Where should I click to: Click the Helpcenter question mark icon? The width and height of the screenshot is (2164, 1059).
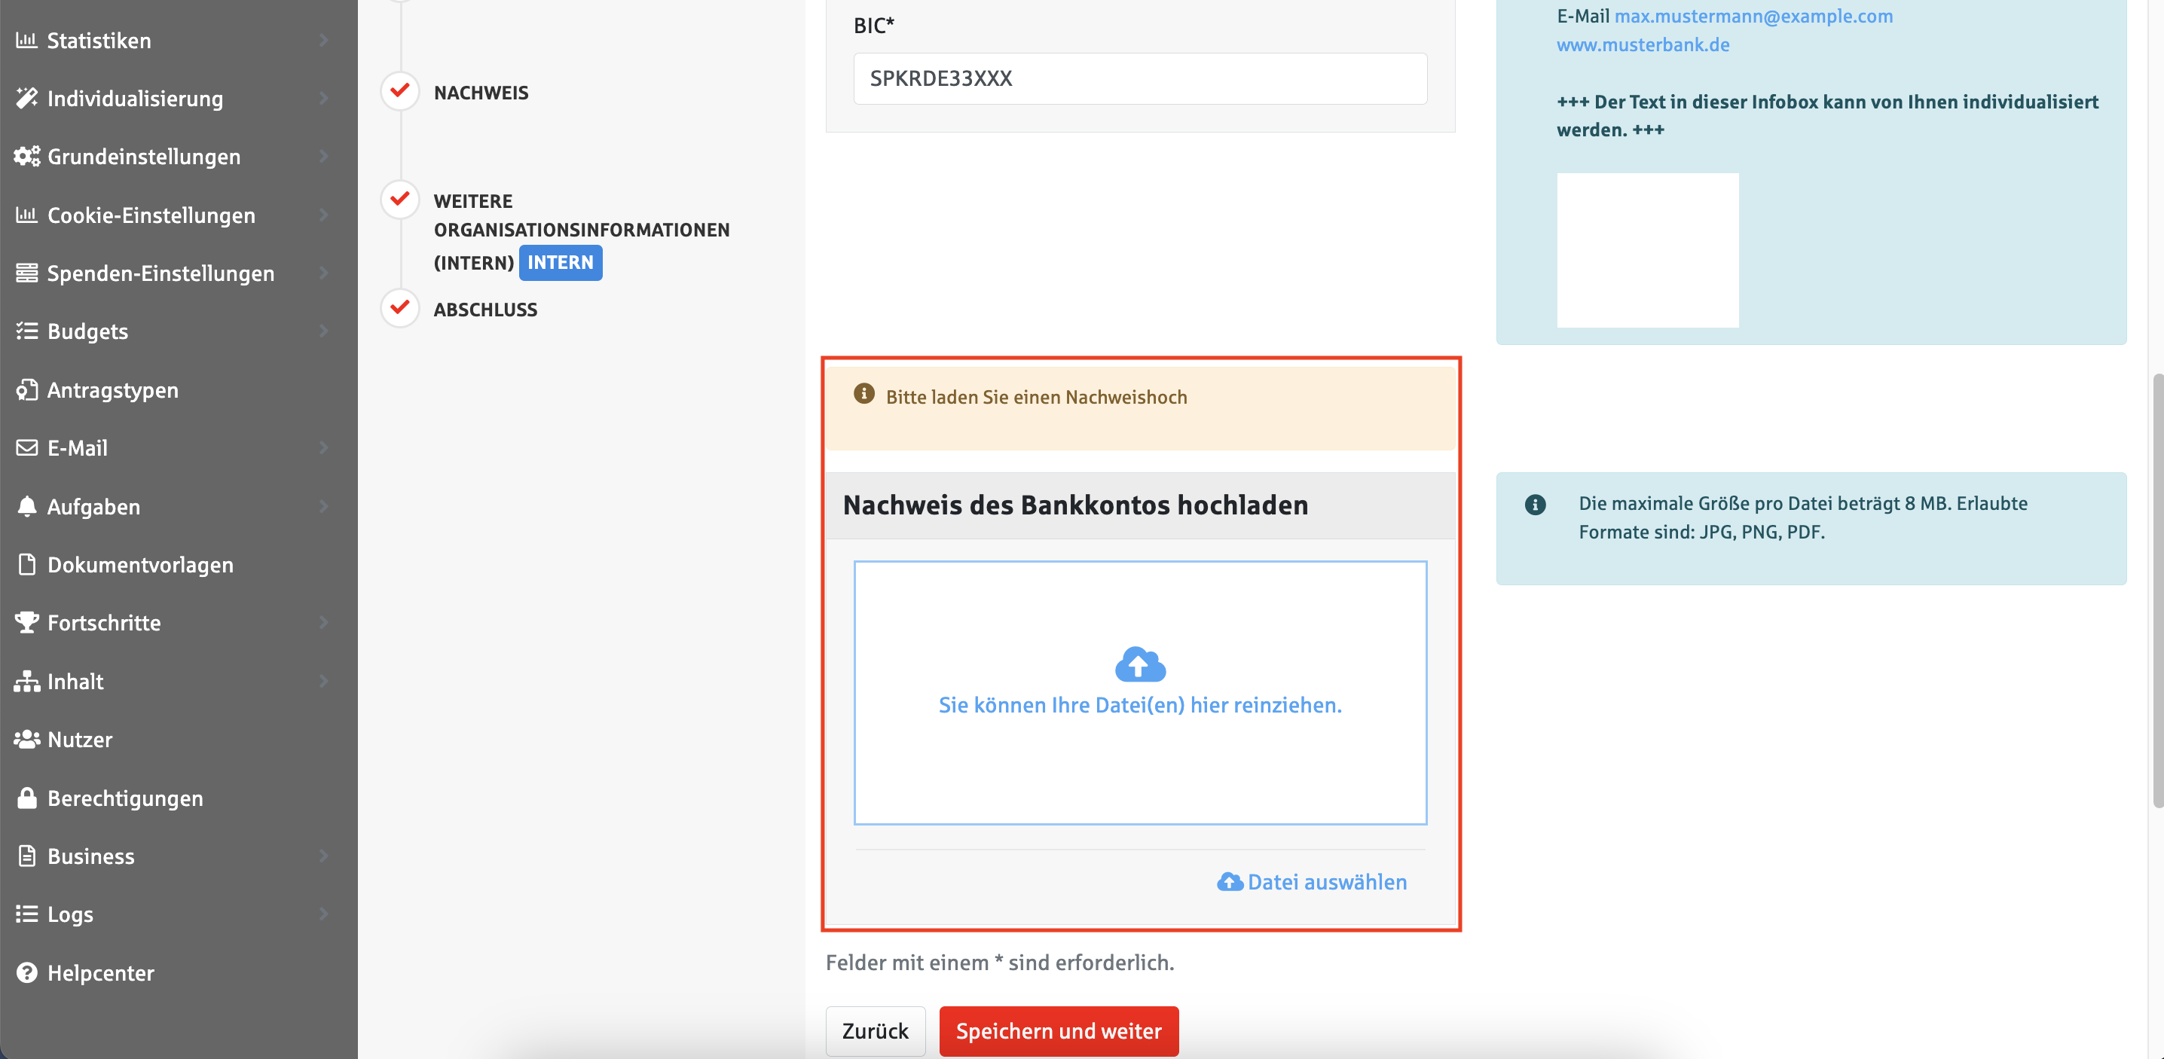27,972
